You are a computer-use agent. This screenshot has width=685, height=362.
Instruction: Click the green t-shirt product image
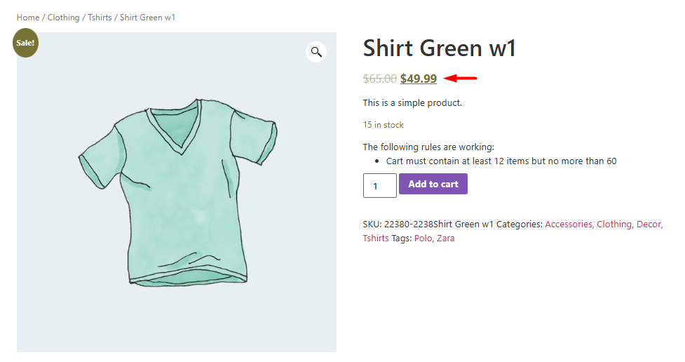177,192
